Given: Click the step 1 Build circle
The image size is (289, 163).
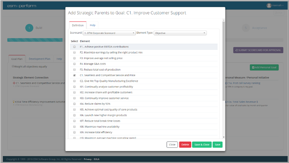Looking at the screenshot, I should [29, 28].
